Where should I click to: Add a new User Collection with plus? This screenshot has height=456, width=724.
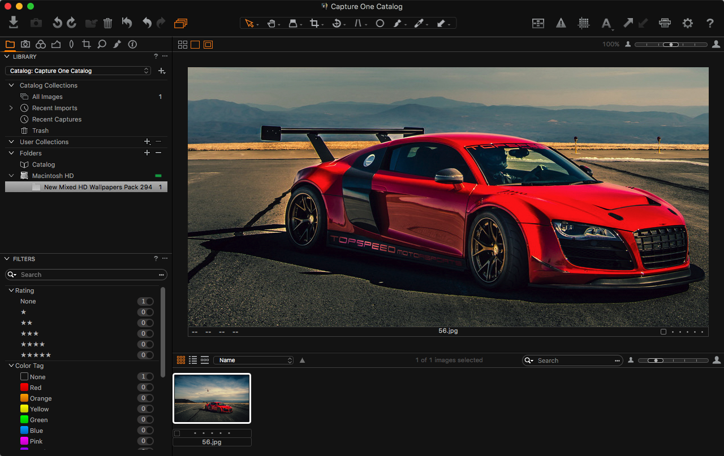[x=147, y=142]
